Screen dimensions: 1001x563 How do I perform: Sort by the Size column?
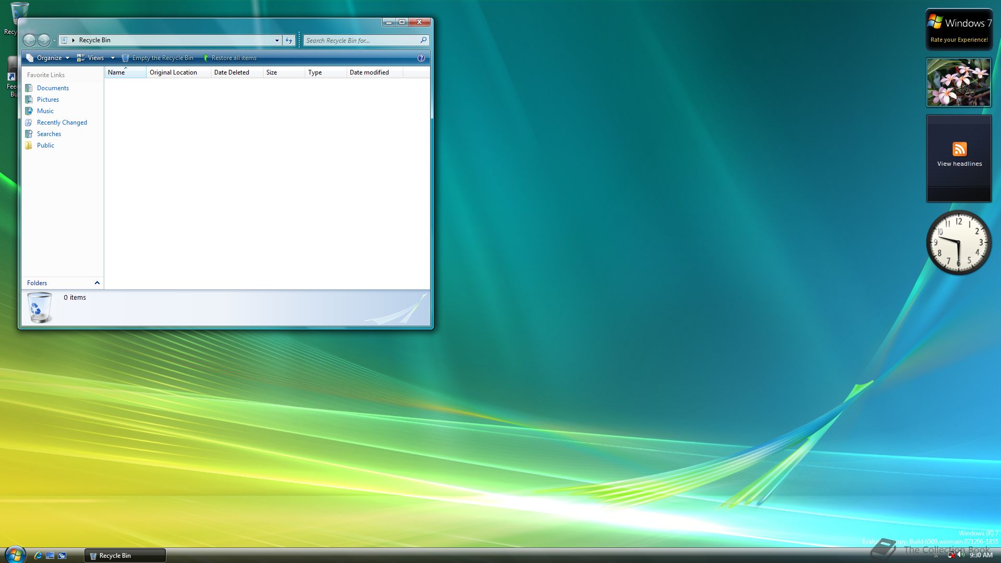284,72
